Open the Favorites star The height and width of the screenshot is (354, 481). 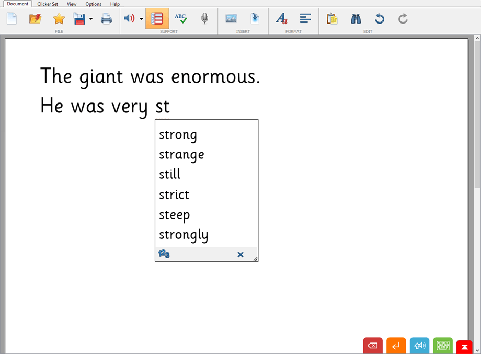[59, 18]
